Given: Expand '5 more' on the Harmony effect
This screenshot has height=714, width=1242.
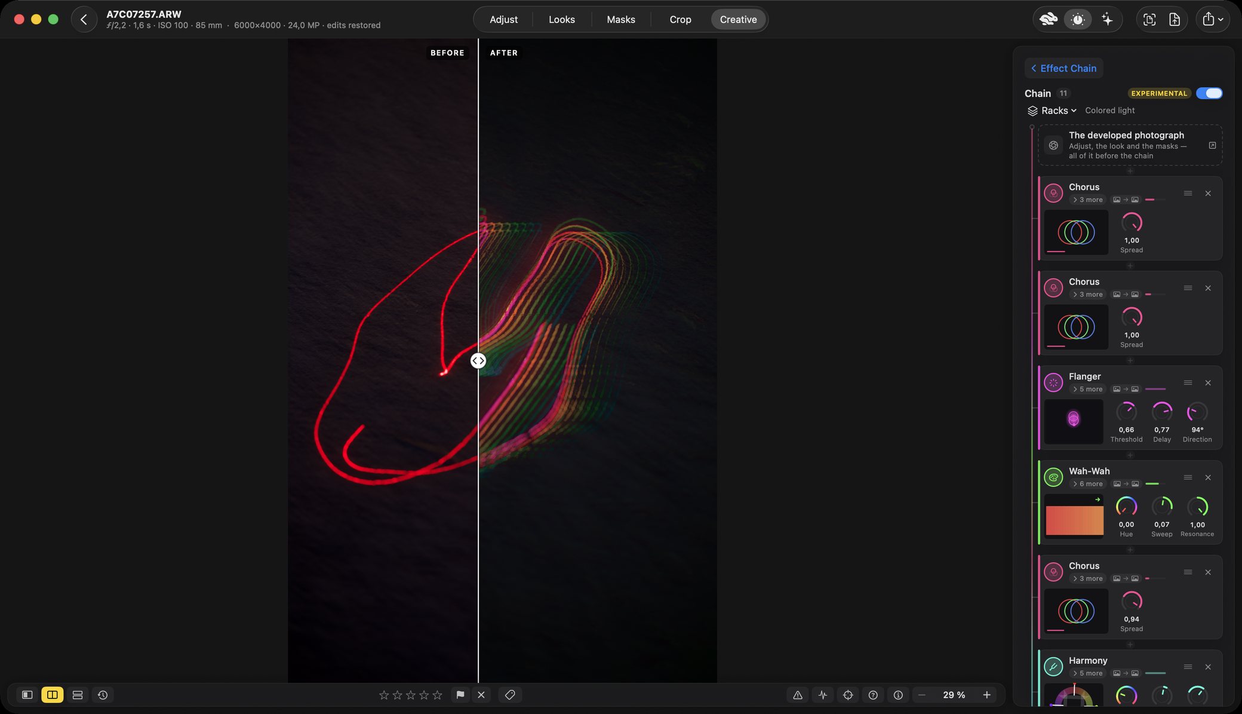Looking at the screenshot, I should pyautogui.click(x=1087, y=673).
